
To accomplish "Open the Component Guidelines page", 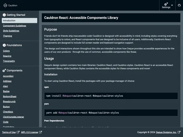I will 15,26.
